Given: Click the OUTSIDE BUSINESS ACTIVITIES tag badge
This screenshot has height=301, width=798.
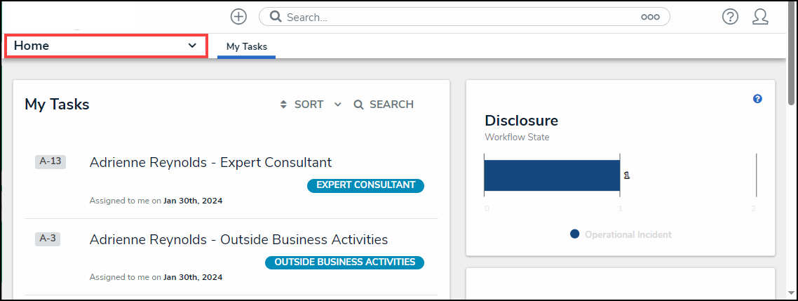Looking at the screenshot, I should (x=344, y=262).
